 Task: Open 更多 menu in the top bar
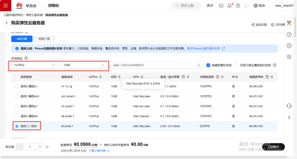click(210, 6)
